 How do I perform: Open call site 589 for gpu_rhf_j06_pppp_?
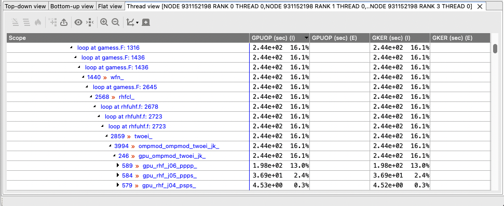point(127,166)
